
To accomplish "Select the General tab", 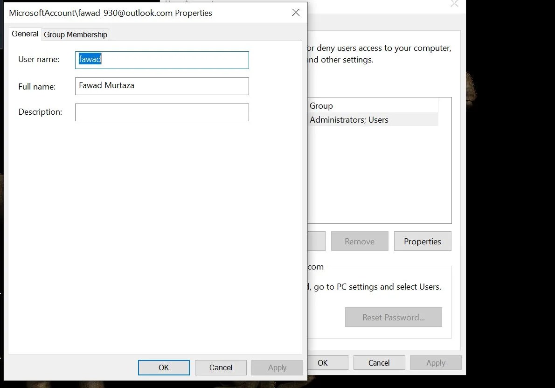I will (x=25, y=34).
